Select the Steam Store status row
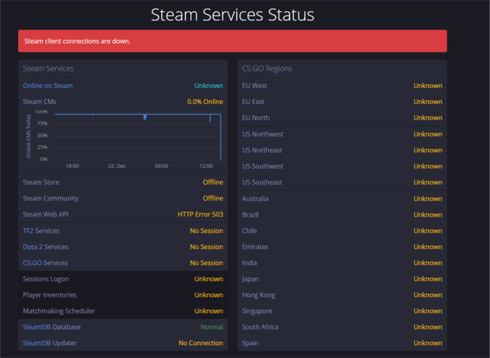 point(122,182)
